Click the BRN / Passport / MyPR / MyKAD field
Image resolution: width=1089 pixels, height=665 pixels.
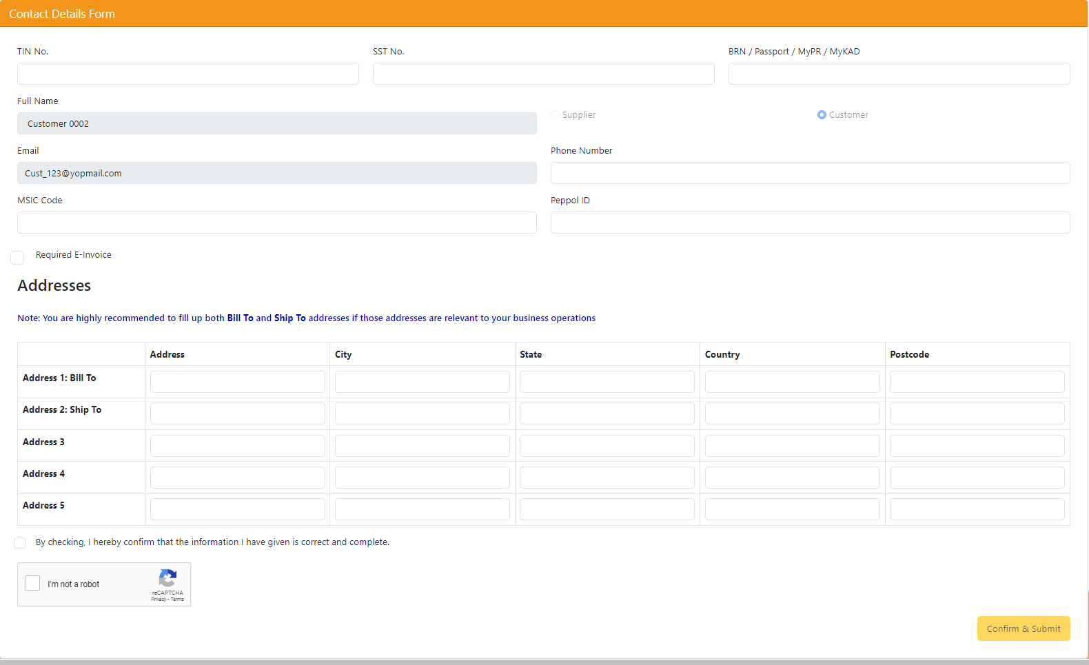click(899, 74)
